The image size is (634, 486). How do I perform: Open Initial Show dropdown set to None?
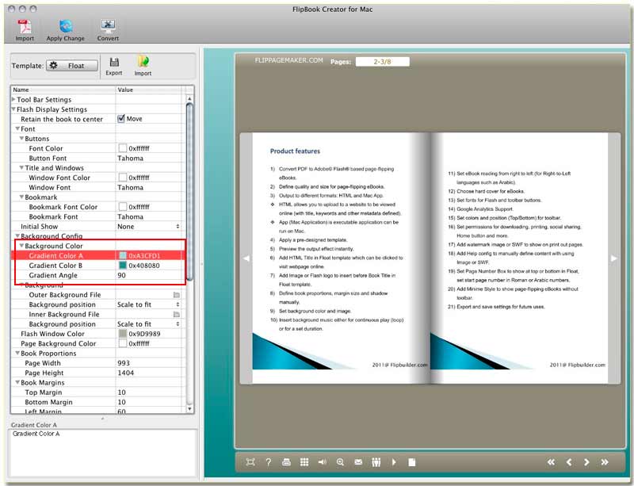coord(149,226)
